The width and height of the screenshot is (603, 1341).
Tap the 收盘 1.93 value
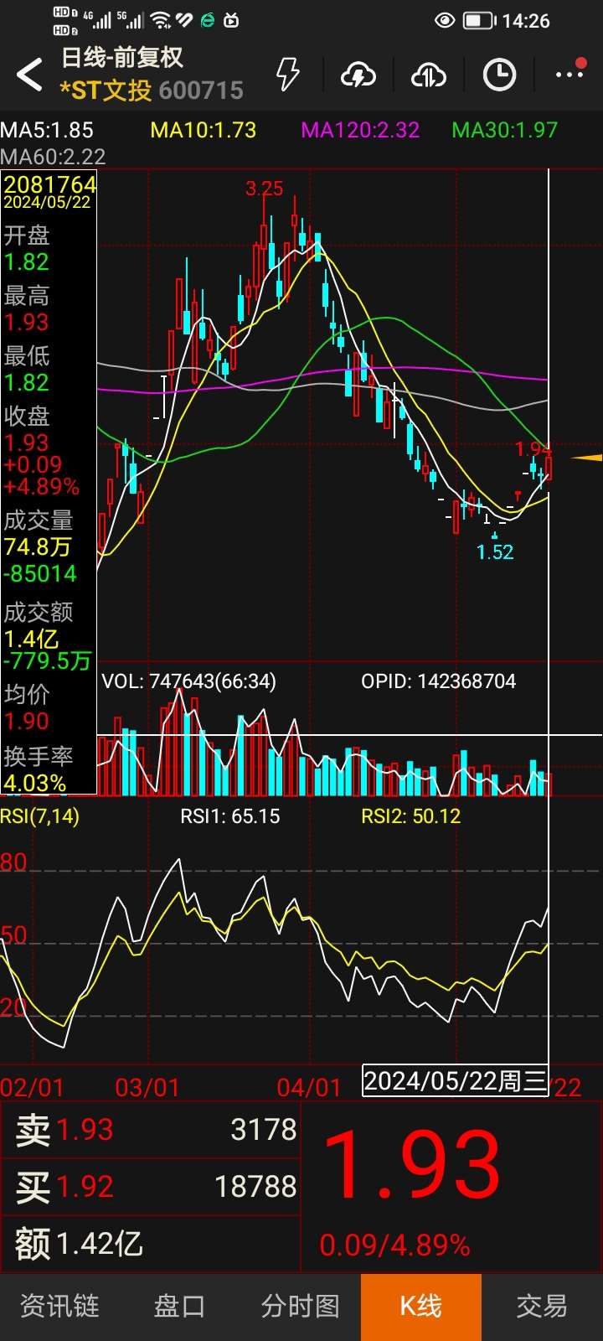tap(27, 443)
